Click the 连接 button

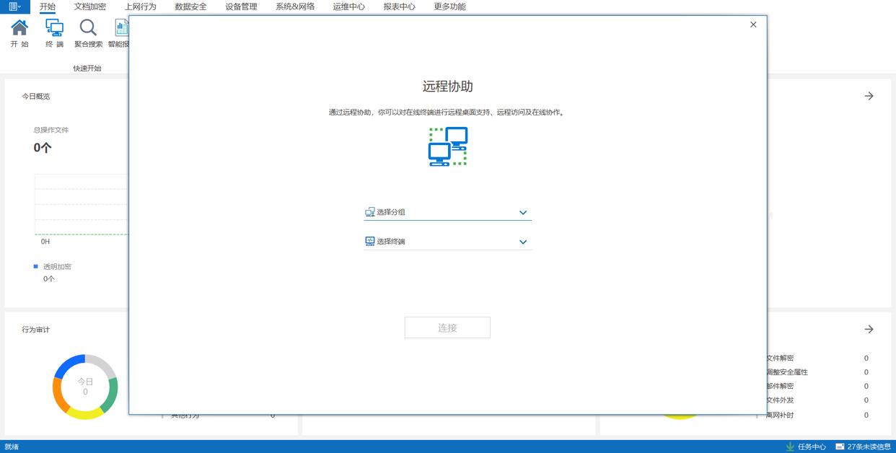click(447, 327)
